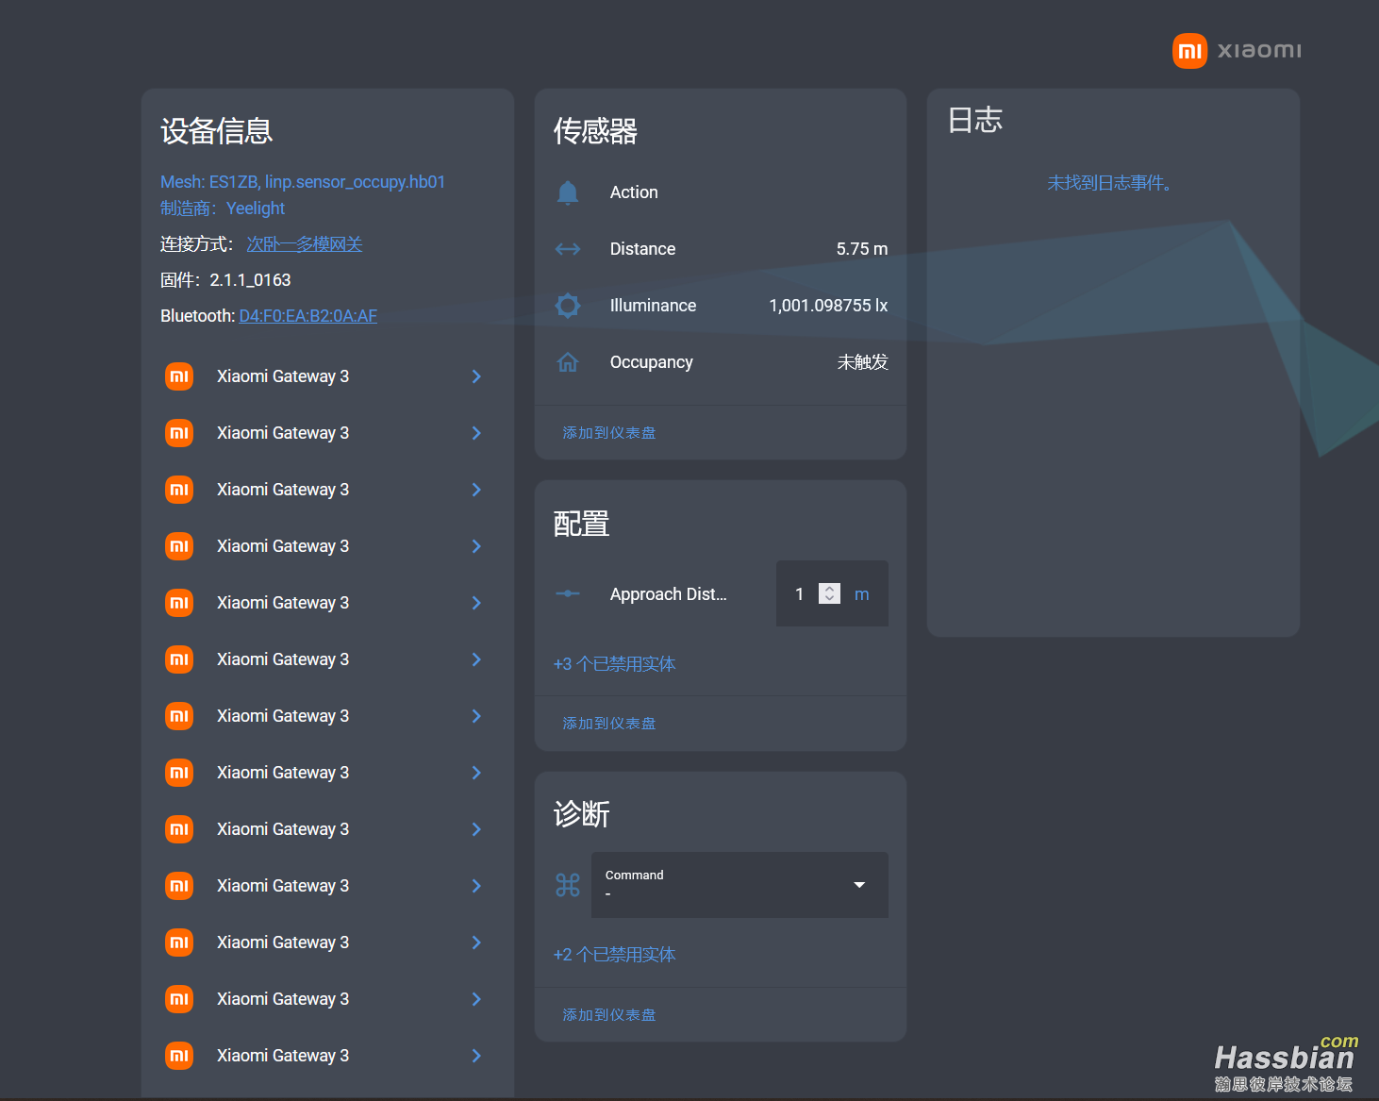The height and width of the screenshot is (1101, 1379).
Task: Click the Xiaomi logo icon
Action: (1189, 51)
